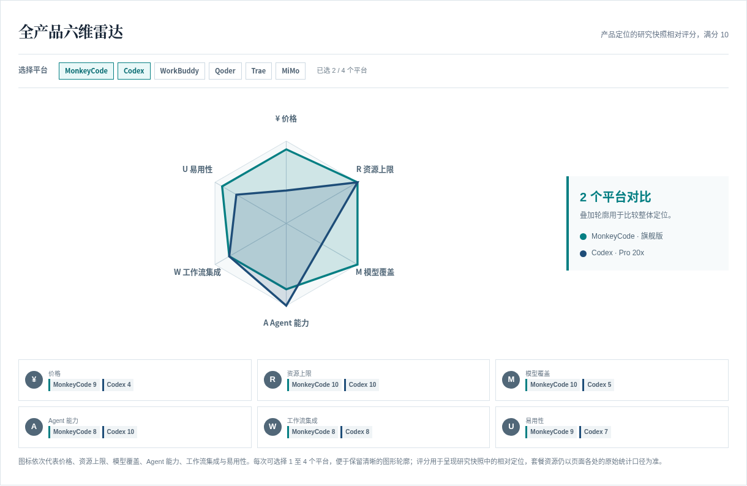Image resolution: width=747 pixels, height=486 pixels.
Task: Enable the WorkBuddy platform chip
Action: pyautogui.click(x=179, y=71)
